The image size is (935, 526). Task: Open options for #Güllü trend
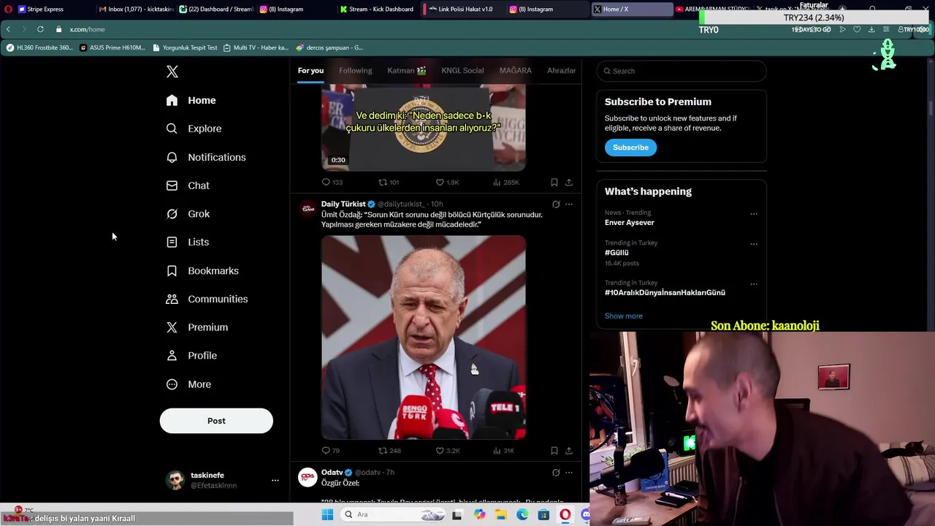coord(754,244)
